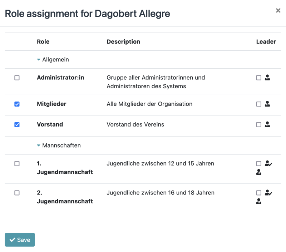The height and width of the screenshot is (252, 286).
Task: Click the member icon below 1. Jugendmannschaft's leader checkbox
Action: tap(258, 172)
